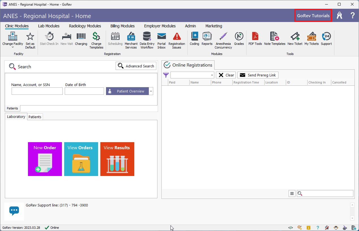Launch PDF Tools
The width and height of the screenshot is (359, 231).
[255, 39]
